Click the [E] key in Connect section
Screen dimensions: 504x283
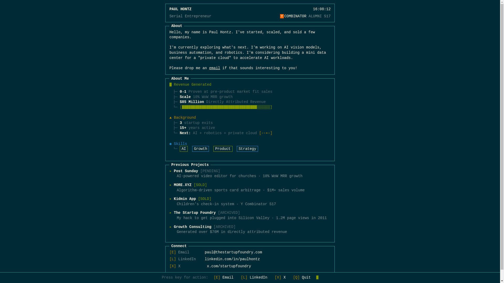173,252
